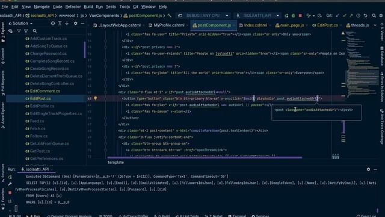Screen dimensions: 385x217
Task: Click red stop icon in Run panel
Action: pyautogui.click(x=10, y=193)
